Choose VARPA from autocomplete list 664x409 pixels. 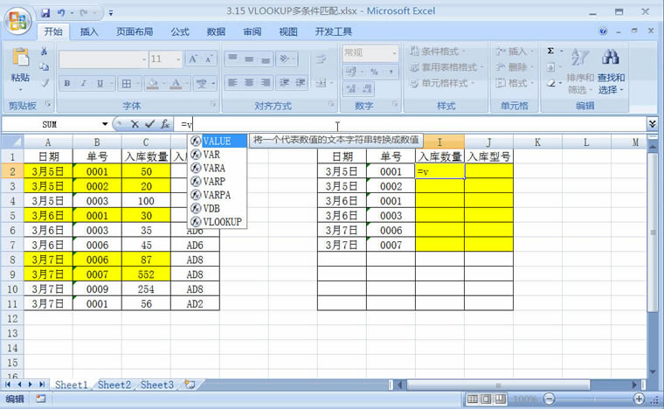point(217,195)
